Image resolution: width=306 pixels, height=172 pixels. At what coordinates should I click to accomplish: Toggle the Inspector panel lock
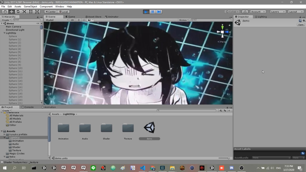pos(300,17)
